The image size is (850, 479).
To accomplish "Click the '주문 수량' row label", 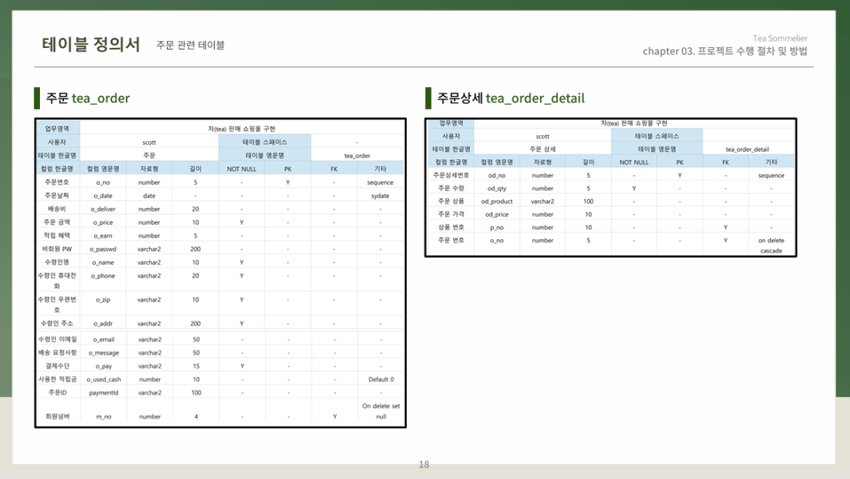I will click(451, 188).
